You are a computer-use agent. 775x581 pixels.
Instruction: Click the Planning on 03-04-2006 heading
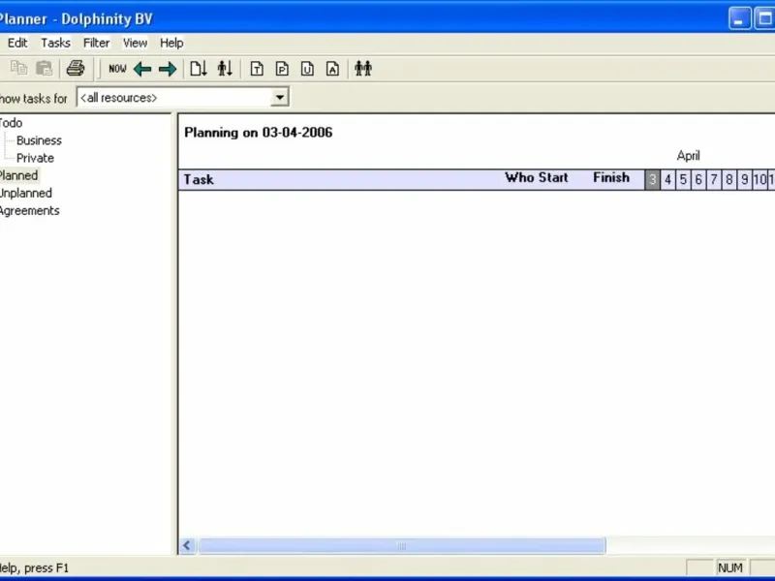pyautogui.click(x=259, y=133)
